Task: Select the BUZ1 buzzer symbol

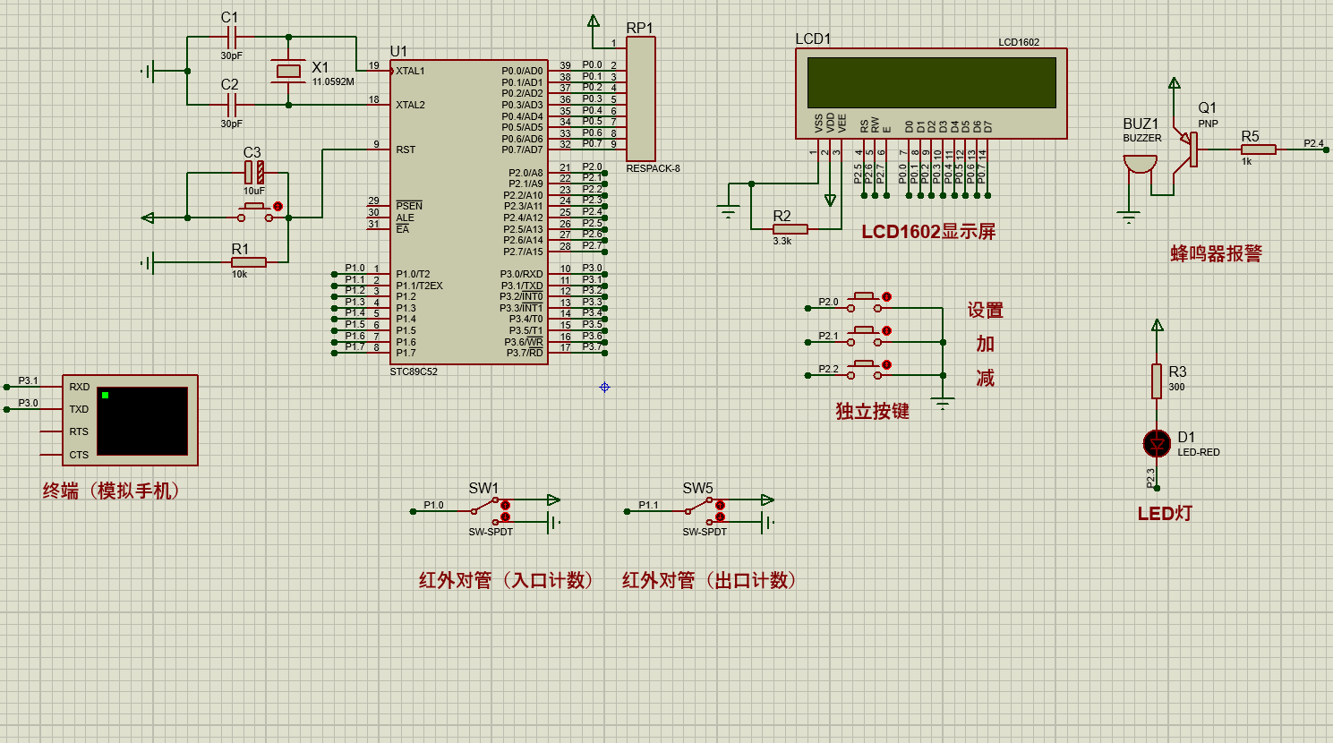Action: point(1140,164)
